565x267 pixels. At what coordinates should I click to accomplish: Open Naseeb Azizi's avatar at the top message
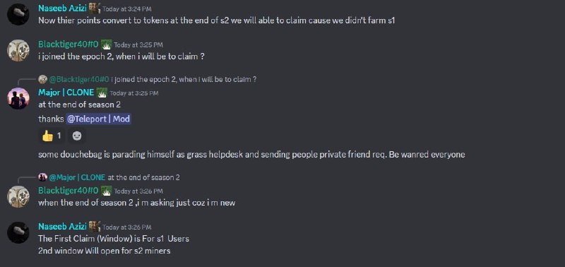point(18,14)
